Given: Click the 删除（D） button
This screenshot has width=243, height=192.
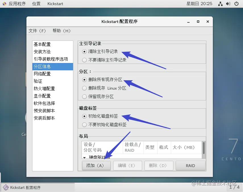Looking at the screenshot, I should 159,166.
